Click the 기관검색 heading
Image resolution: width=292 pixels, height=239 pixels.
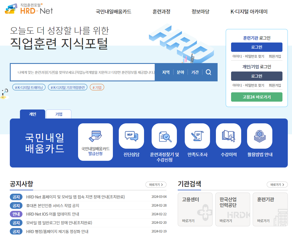click(190, 184)
